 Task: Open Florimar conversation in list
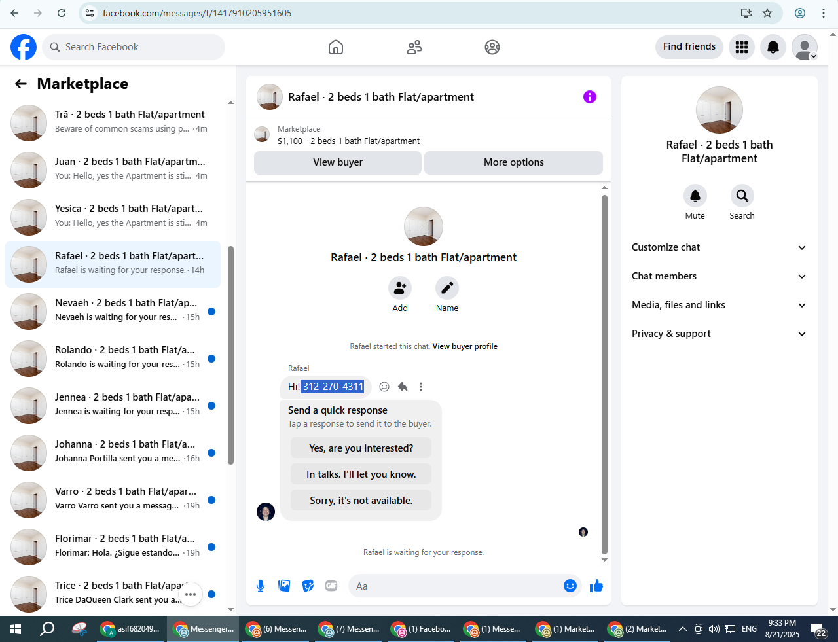click(x=113, y=546)
